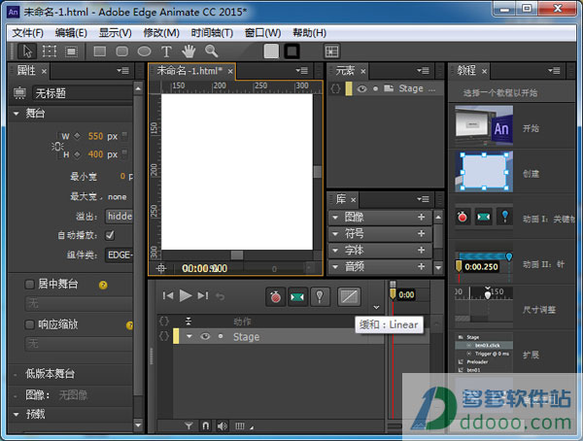Select the Transform tool
The height and width of the screenshot is (441, 583).
50,51
